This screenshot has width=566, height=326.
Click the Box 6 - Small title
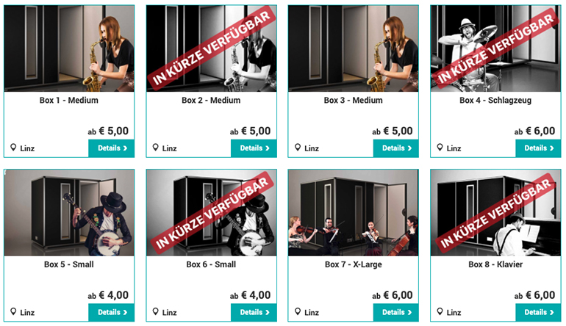[211, 264]
